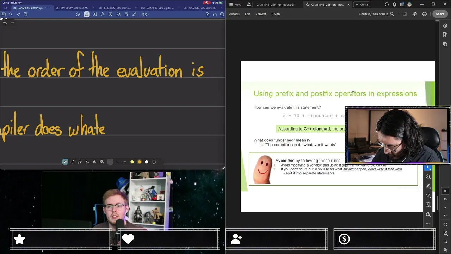This screenshot has width=451, height=254.
Task: Switch to 25F MAT8001V_020 Tech M notes tab
Action: [x=72, y=8]
